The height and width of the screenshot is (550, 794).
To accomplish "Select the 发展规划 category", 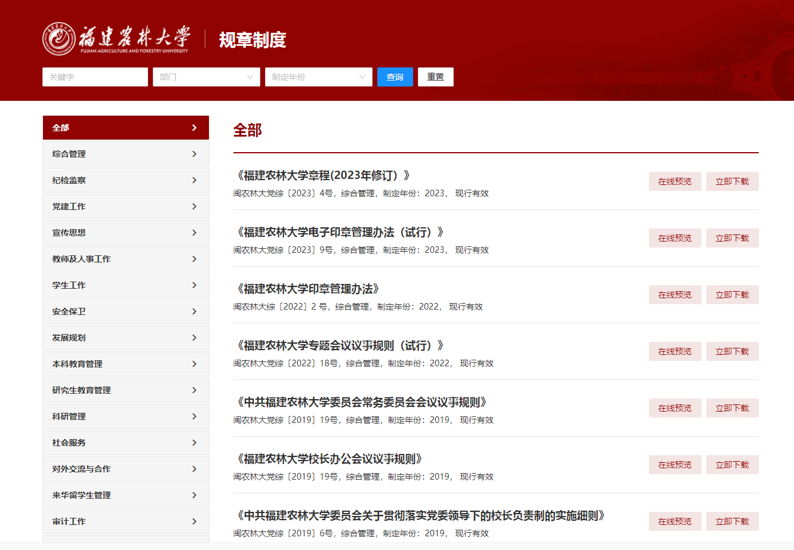I will click(126, 338).
